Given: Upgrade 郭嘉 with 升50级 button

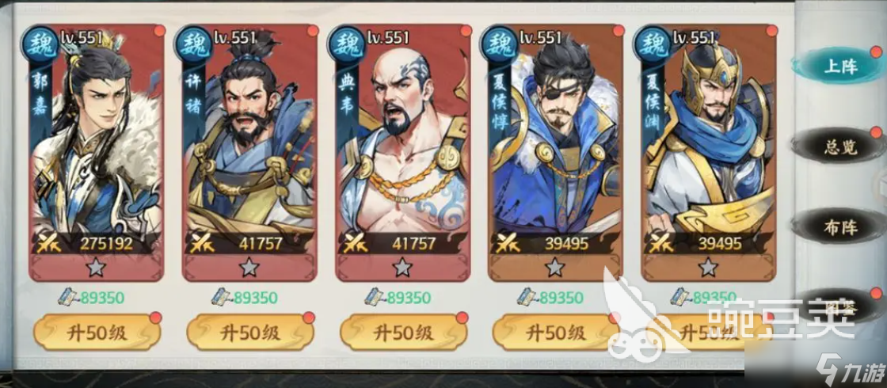Looking at the screenshot, I should 97,333.
